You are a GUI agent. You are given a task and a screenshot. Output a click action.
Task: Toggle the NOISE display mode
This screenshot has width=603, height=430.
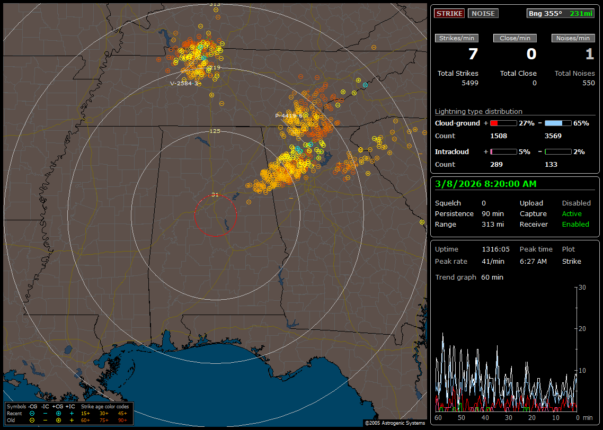[x=483, y=14]
